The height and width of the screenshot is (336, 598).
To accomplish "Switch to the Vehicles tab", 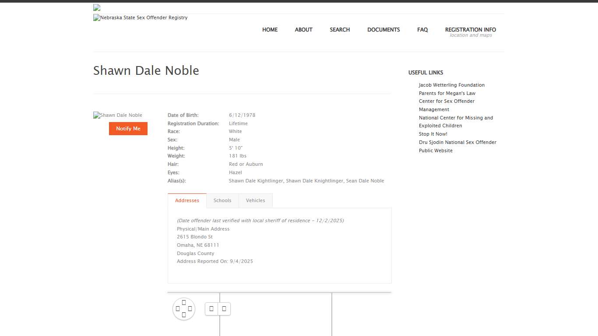I will point(256,200).
